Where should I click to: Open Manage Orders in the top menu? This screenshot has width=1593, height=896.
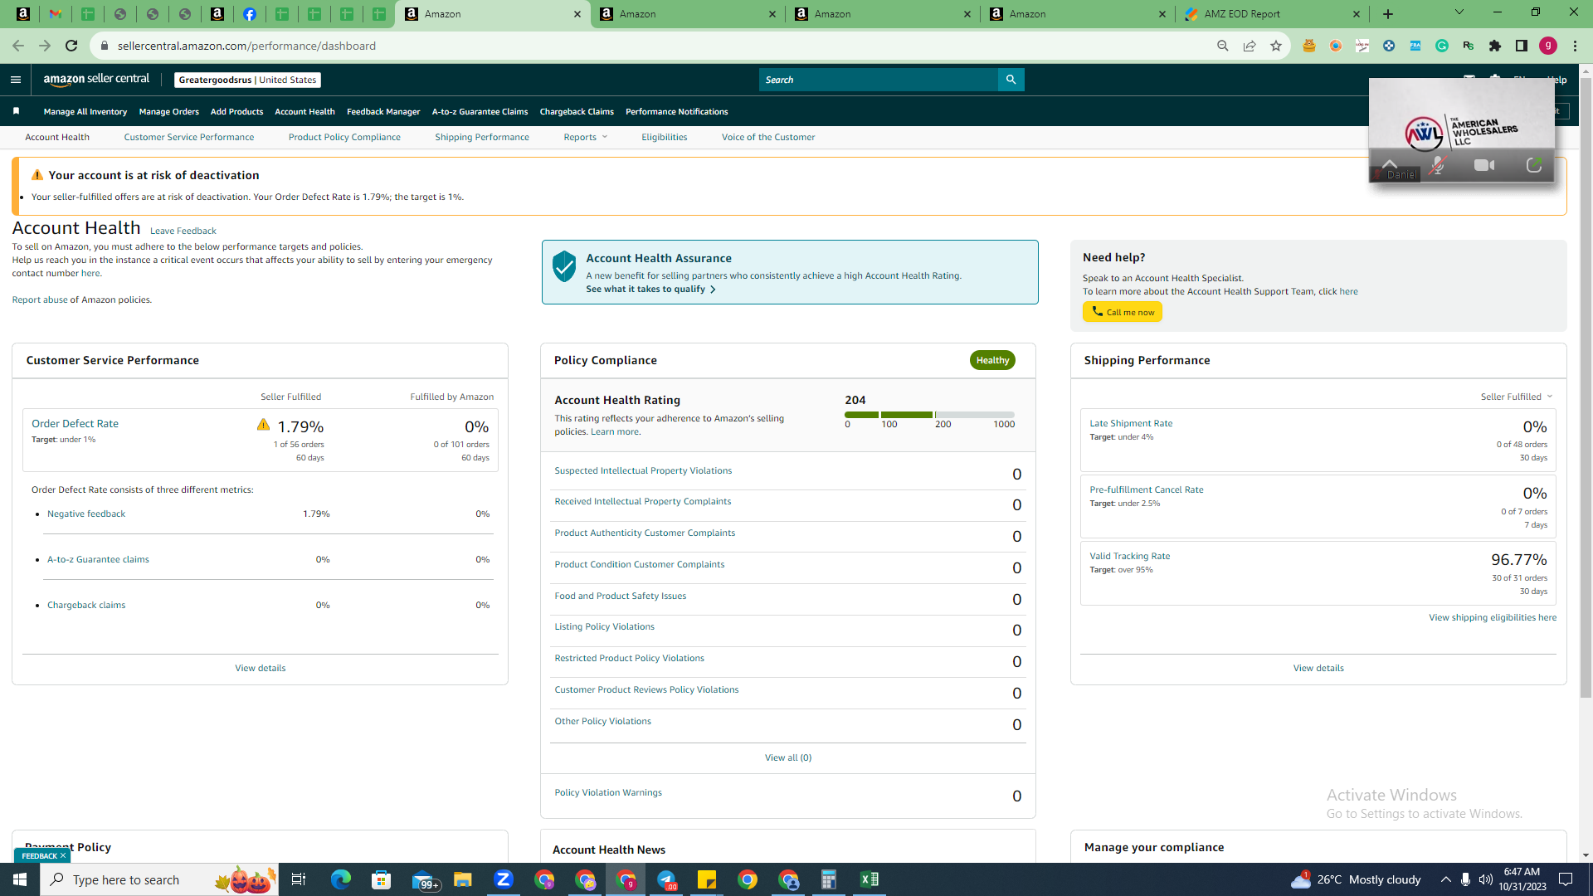tap(169, 111)
